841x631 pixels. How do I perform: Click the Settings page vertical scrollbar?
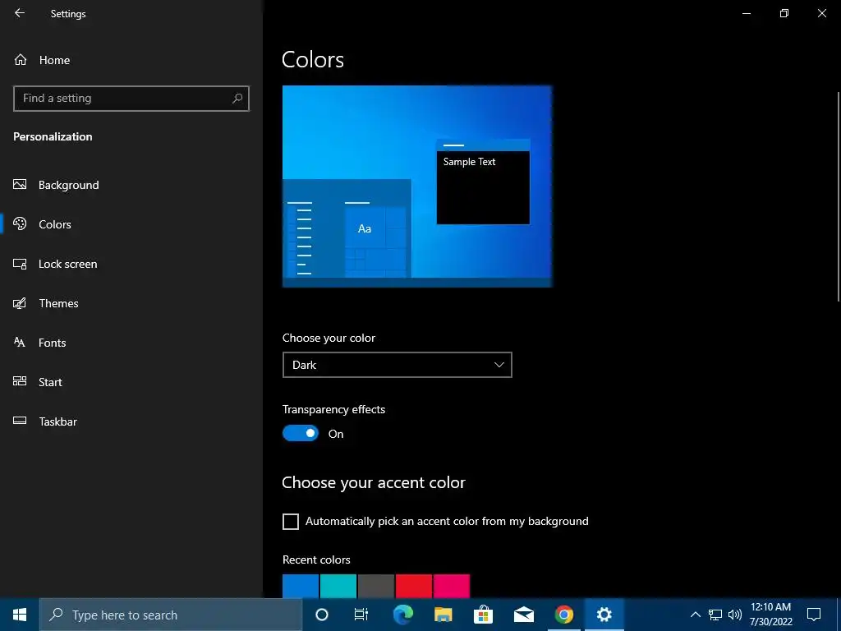coord(838,196)
